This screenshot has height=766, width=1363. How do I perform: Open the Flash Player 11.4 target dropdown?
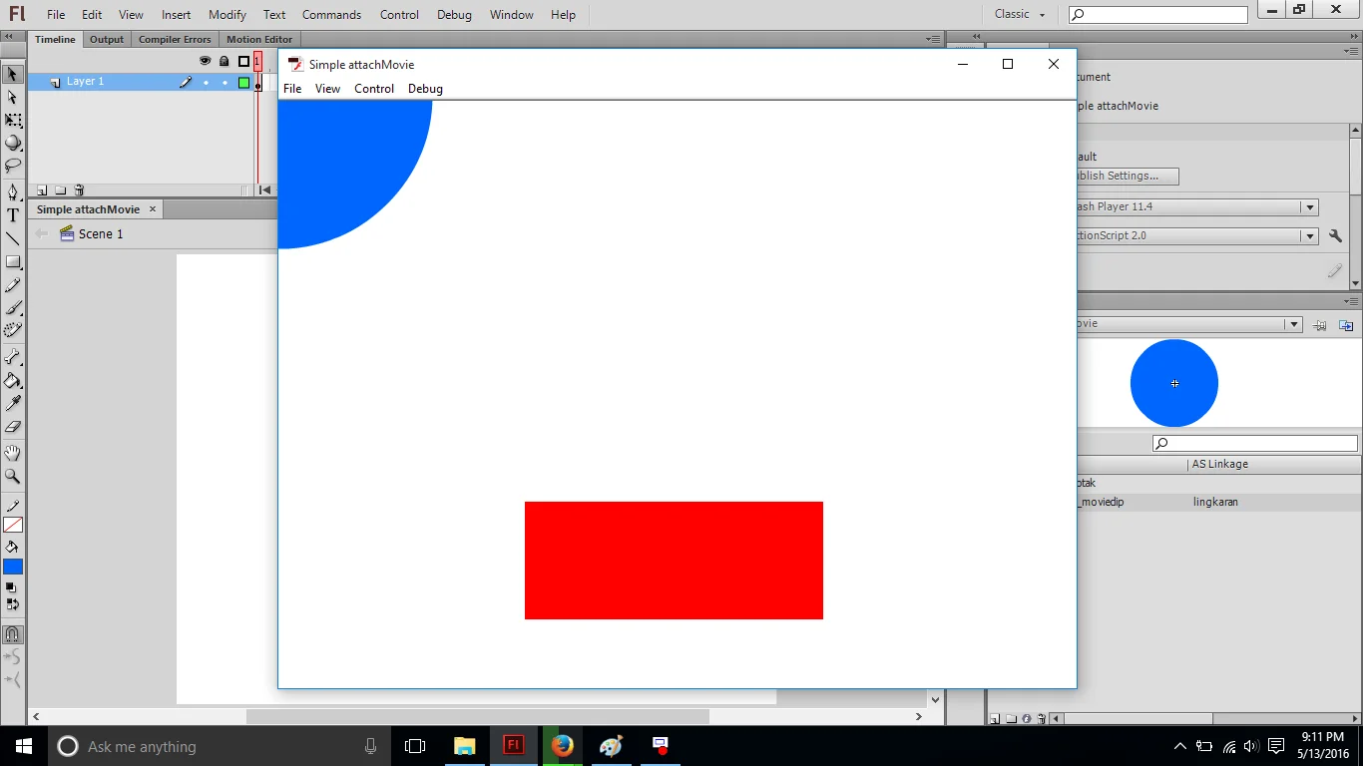coord(1309,207)
